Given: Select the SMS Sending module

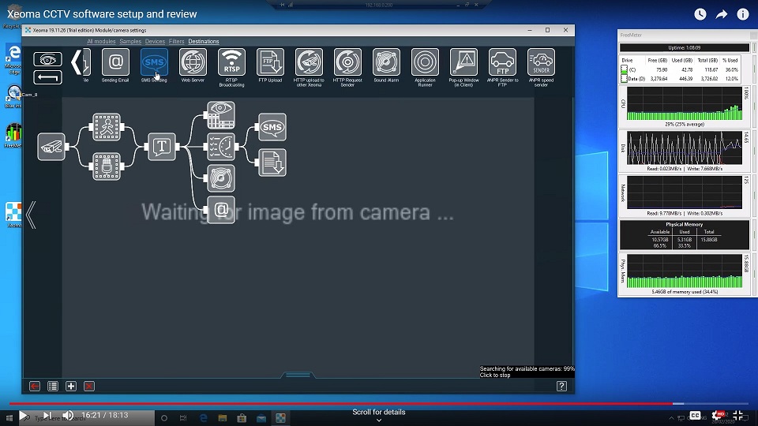Looking at the screenshot, I should click(x=154, y=62).
